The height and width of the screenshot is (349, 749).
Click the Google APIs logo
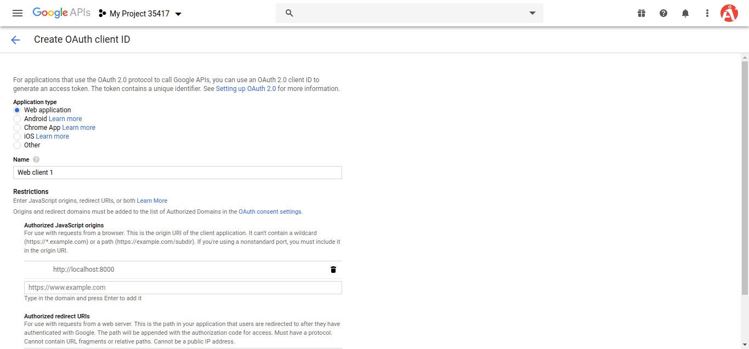click(x=61, y=13)
